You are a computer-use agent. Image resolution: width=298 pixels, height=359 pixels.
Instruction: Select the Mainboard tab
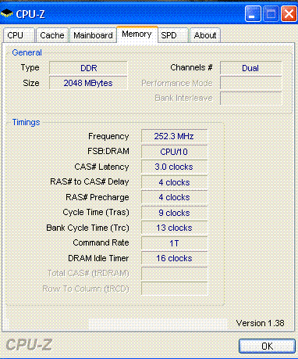[93, 35]
